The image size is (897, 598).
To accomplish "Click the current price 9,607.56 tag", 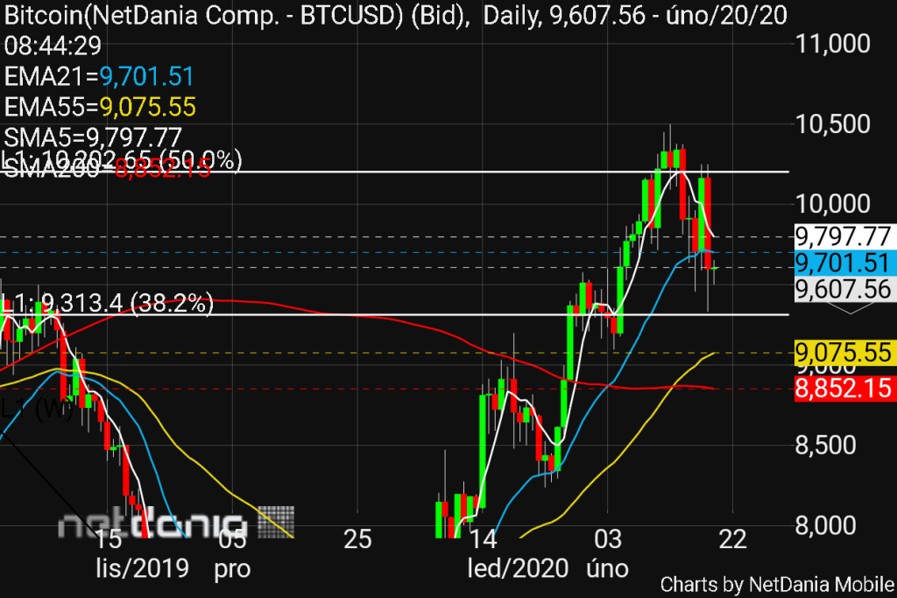I will [844, 289].
